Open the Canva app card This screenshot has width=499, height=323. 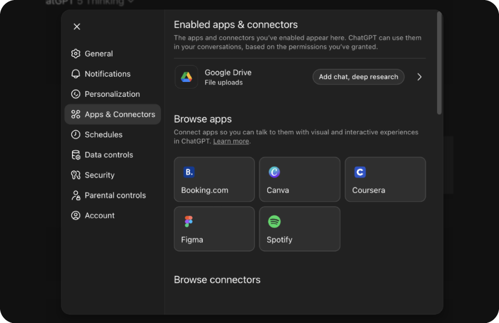(300, 179)
